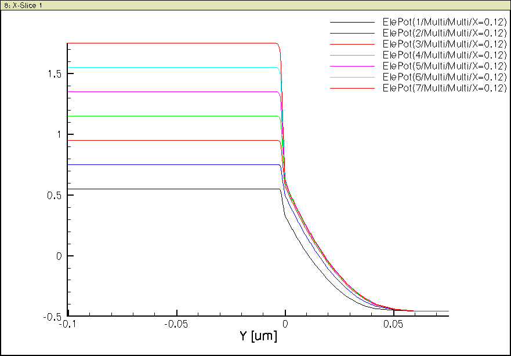
Task: Click the cyan legend line sample for ElePot(6
Action: 352,78
